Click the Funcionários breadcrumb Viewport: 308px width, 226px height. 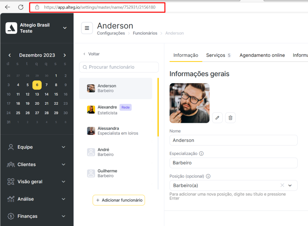pyautogui.click(x=145, y=33)
